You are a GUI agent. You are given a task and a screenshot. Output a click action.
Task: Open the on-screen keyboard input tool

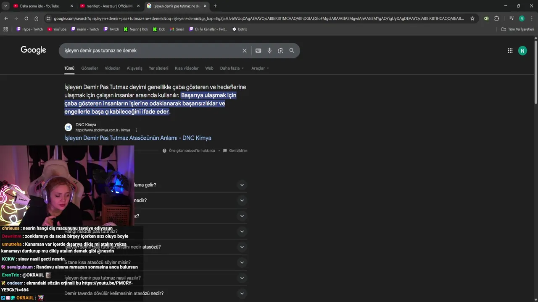pyautogui.click(x=258, y=51)
